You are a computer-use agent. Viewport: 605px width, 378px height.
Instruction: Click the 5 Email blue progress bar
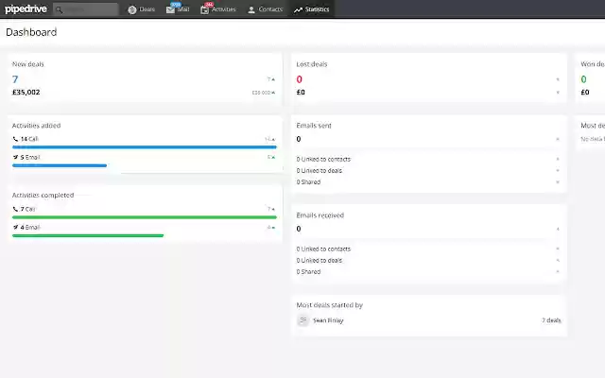pos(60,165)
